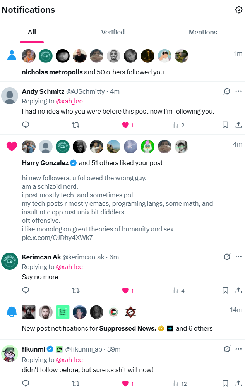Repost Andy Schmitz's reply
Image resolution: width=245 pixels, height=388 pixels.
click(x=76, y=125)
